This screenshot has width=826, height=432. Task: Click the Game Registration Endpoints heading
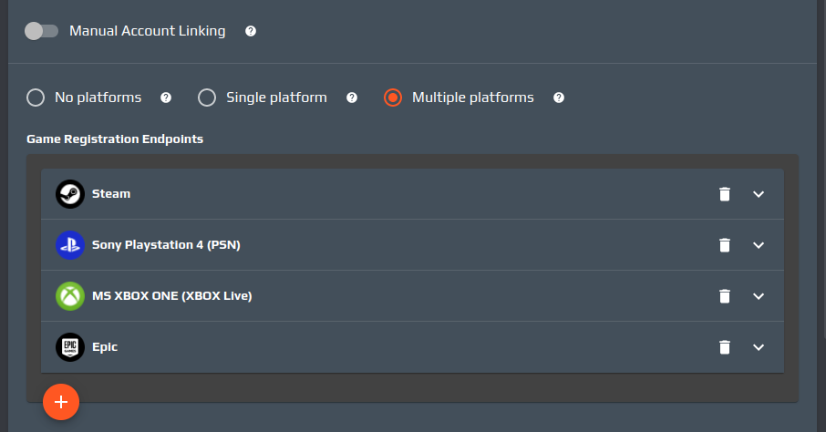(115, 139)
